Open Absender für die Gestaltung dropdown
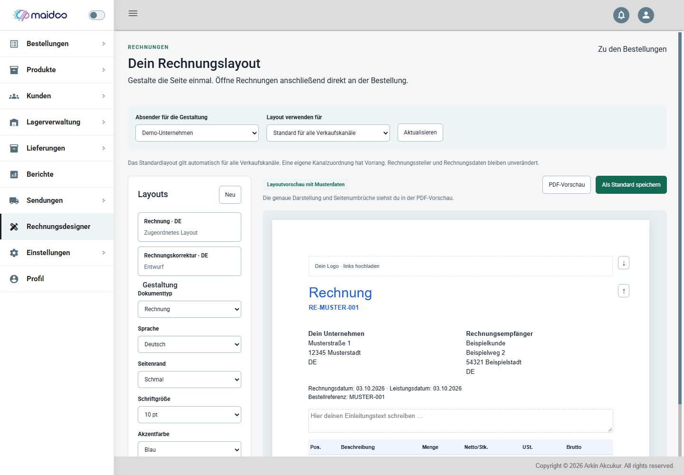Viewport: 684px width, 475px height. coord(197,133)
